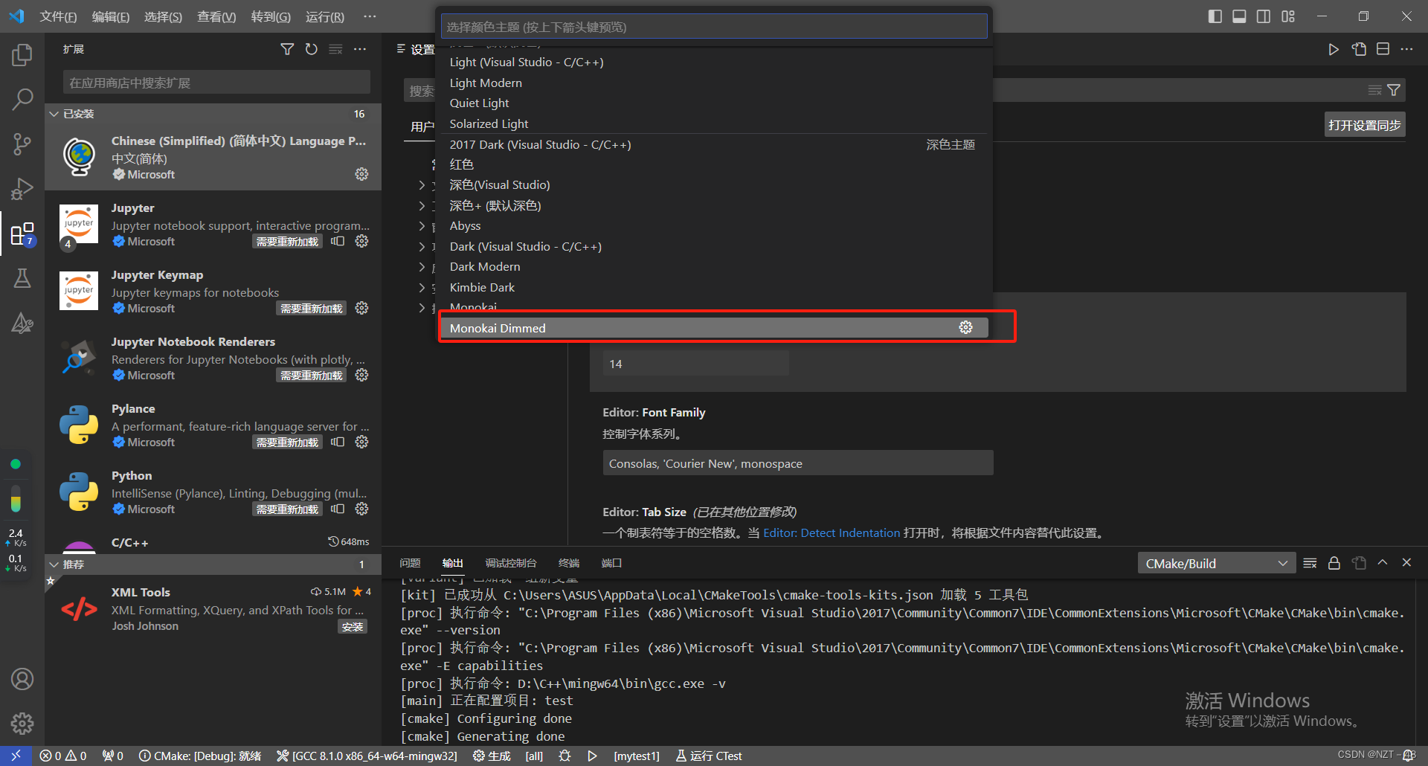Open settings JSON file icon
1428x766 pixels.
pyautogui.click(x=1359, y=49)
